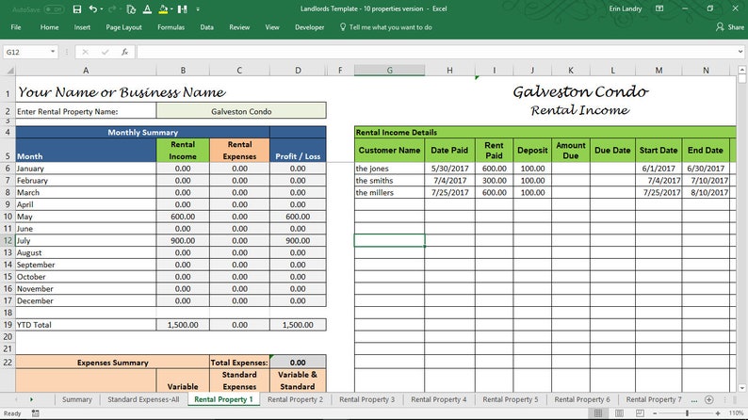The image size is (748, 420).
Task: Click the columns icon in quick access toolbar
Action: (182, 9)
